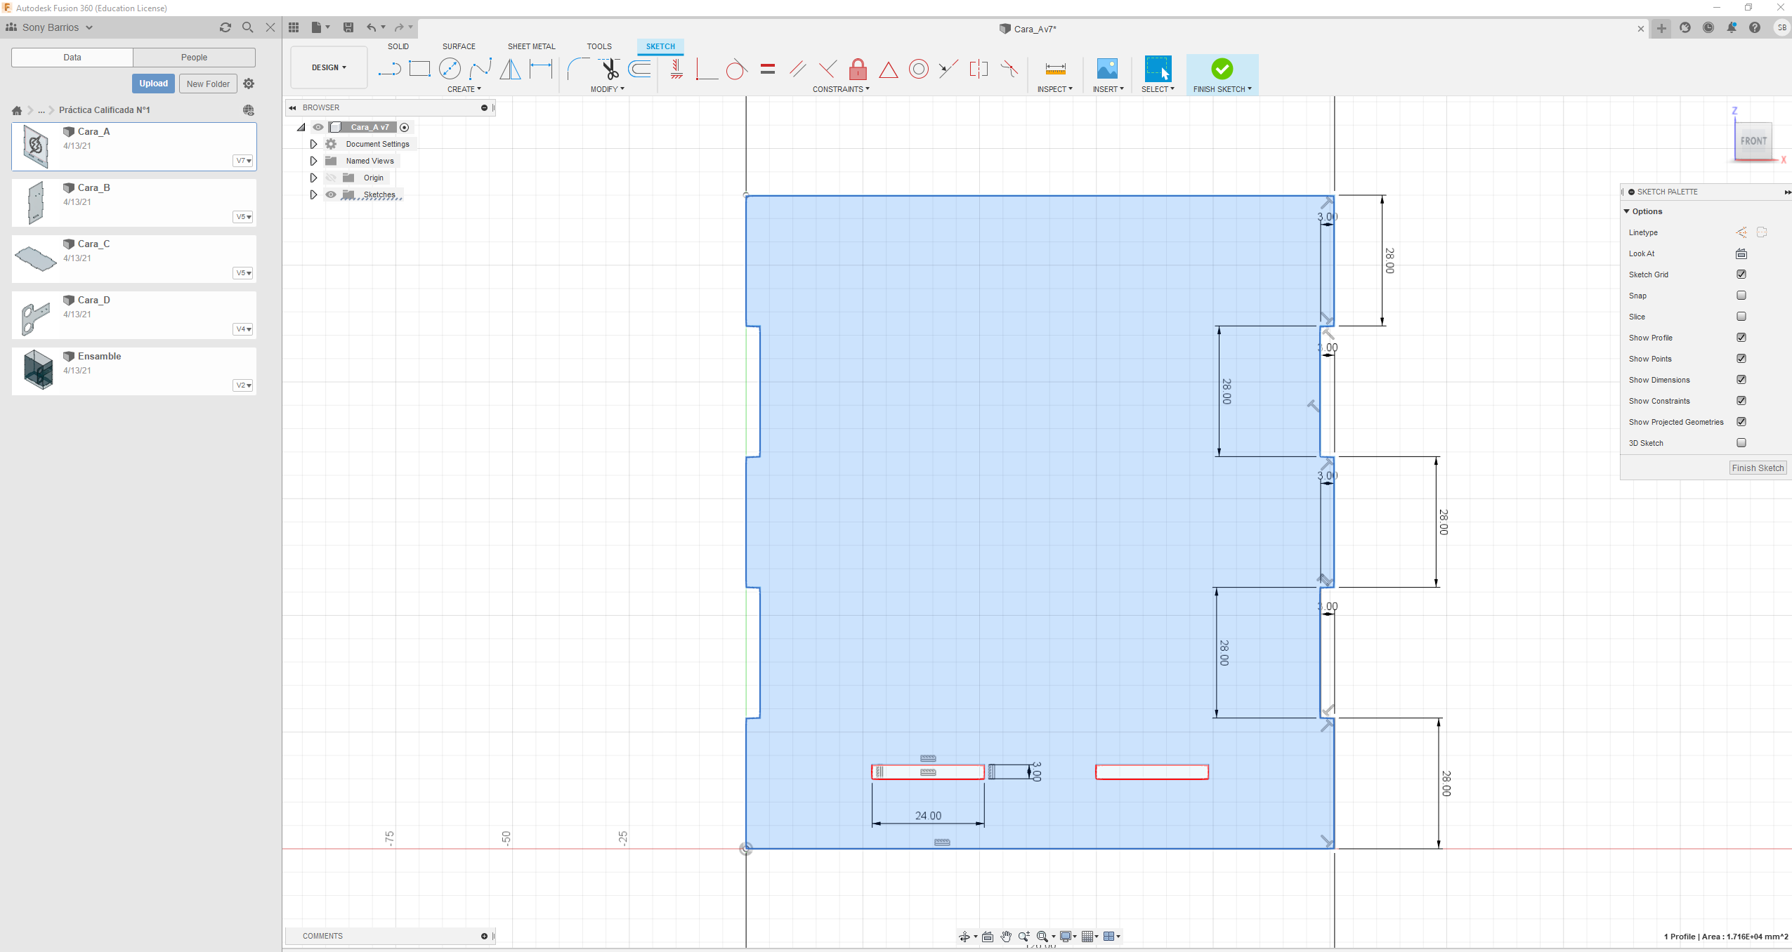Apply the Concentric constraint
The height and width of the screenshot is (952, 1792).
pyautogui.click(x=918, y=69)
